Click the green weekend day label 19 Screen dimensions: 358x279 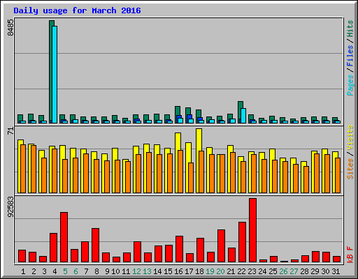pyautogui.click(x=210, y=271)
